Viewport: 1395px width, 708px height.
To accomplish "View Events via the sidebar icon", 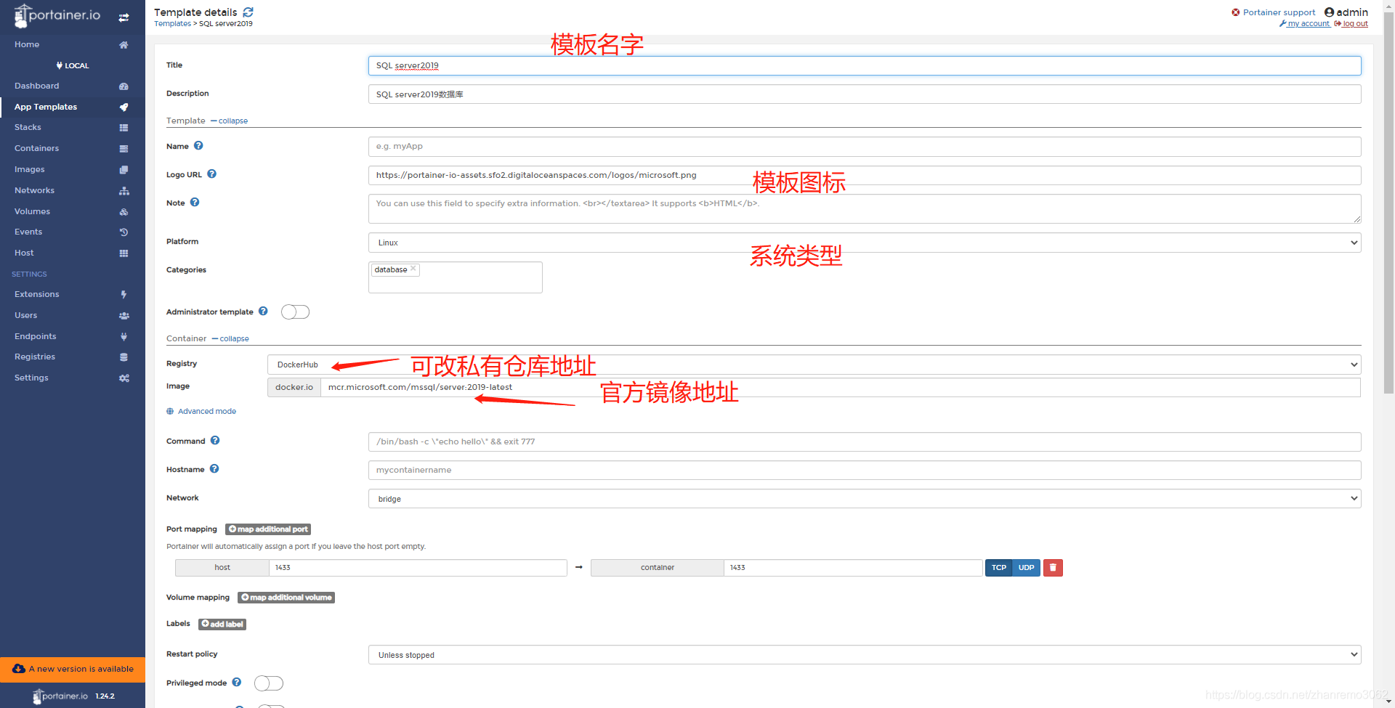I will (124, 232).
